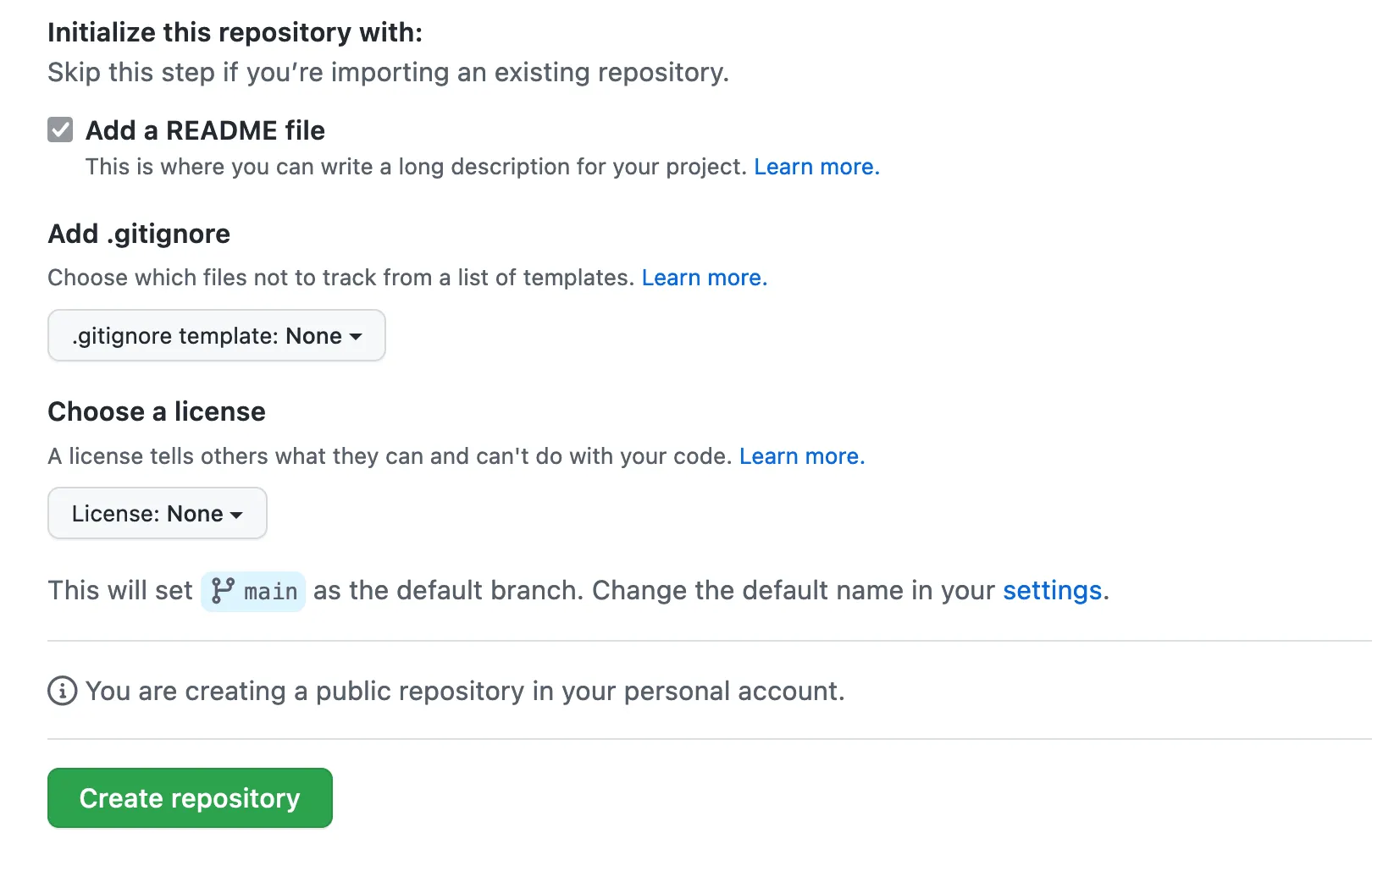Click Learn more about README files
Image resolution: width=1394 pixels, height=877 pixels.
click(816, 167)
